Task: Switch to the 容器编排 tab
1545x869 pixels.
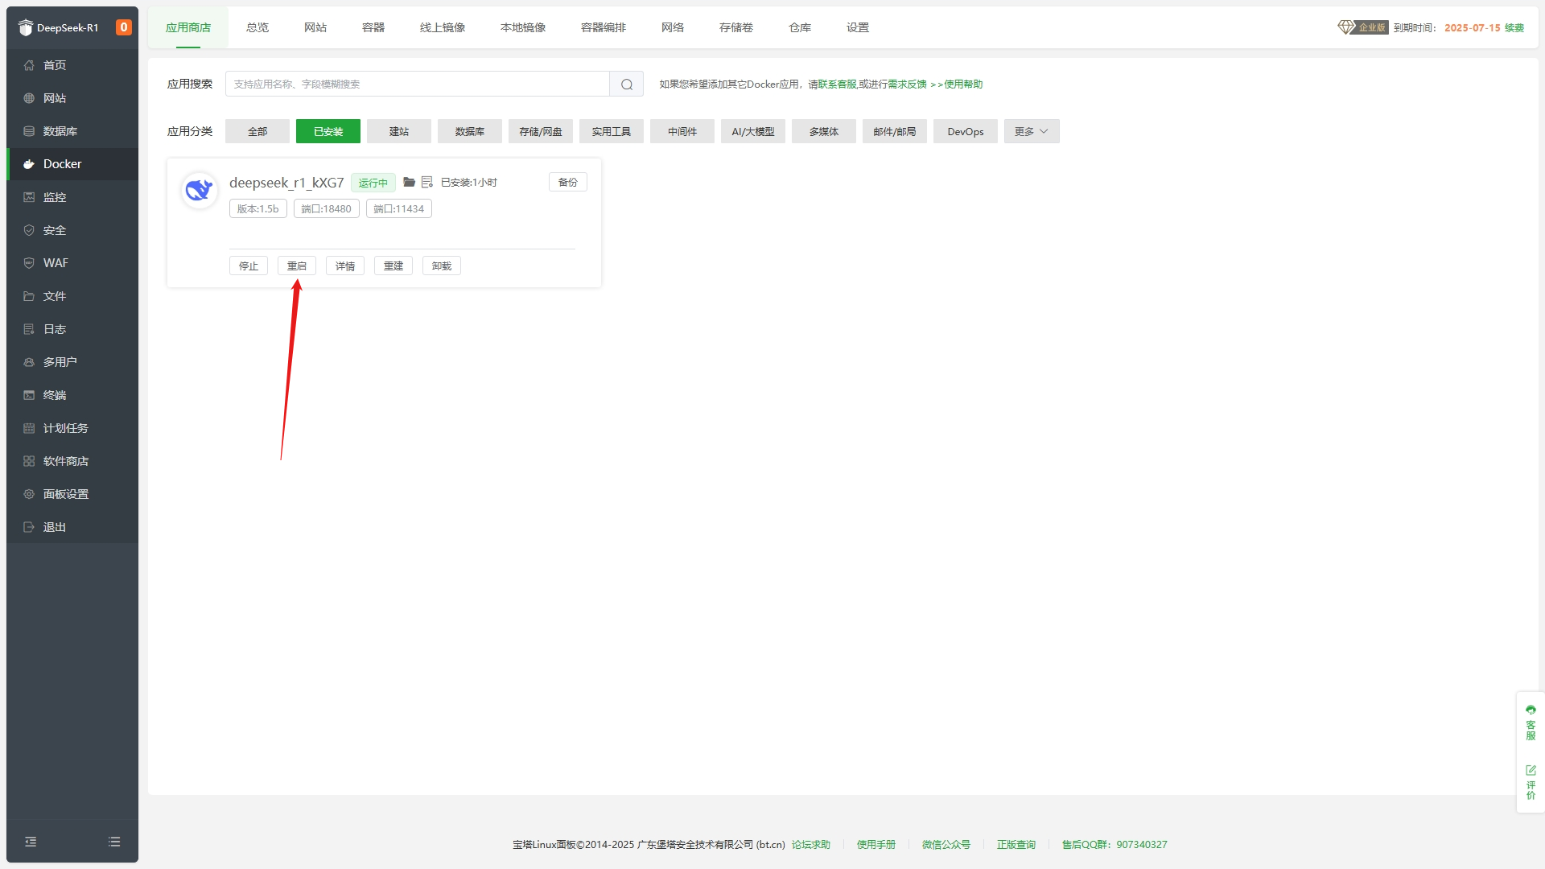Action: (x=604, y=27)
